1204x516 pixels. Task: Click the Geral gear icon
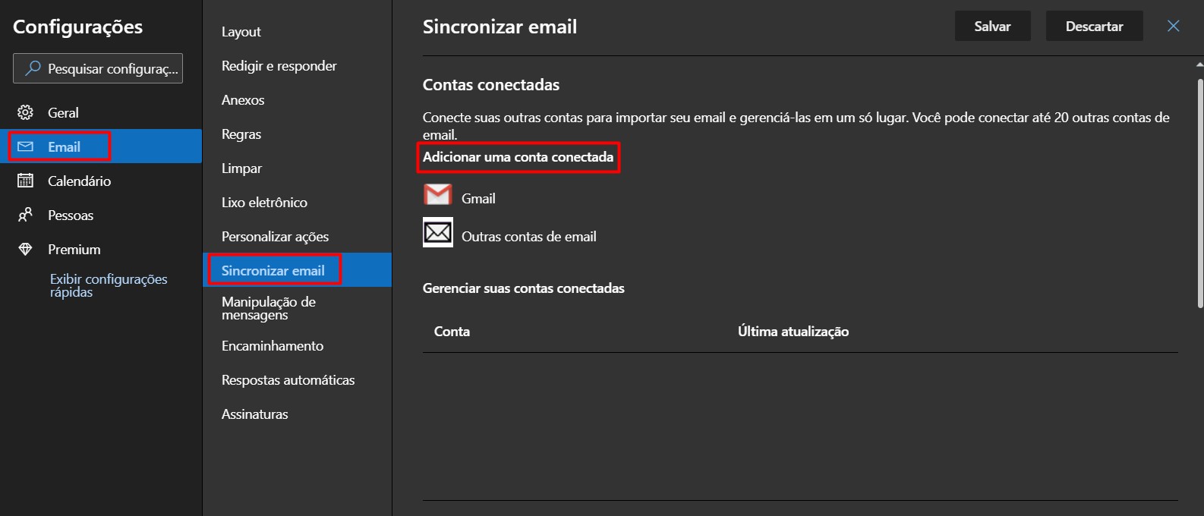pyautogui.click(x=25, y=113)
